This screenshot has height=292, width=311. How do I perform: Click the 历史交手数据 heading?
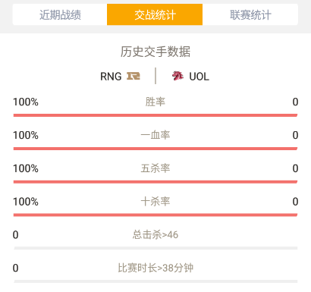tap(155, 52)
